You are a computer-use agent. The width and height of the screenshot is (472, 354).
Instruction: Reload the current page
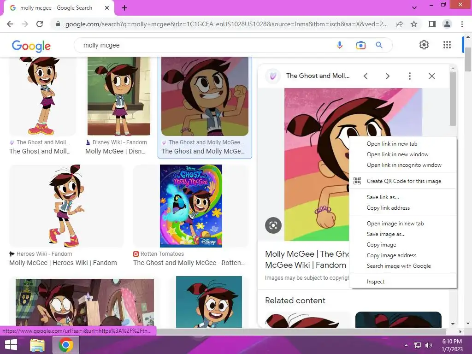tap(40, 24)
